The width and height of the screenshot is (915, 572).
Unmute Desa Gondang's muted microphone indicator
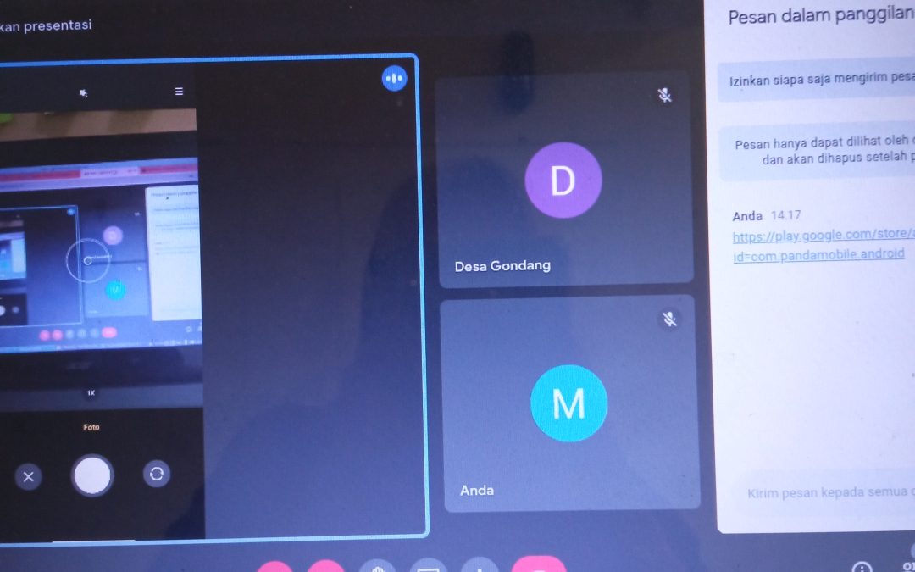(x=665, y=96)
